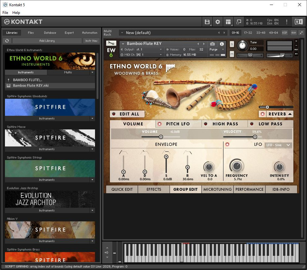
Task: Open the PERFORMANCE page
Action: coord(249,189)
